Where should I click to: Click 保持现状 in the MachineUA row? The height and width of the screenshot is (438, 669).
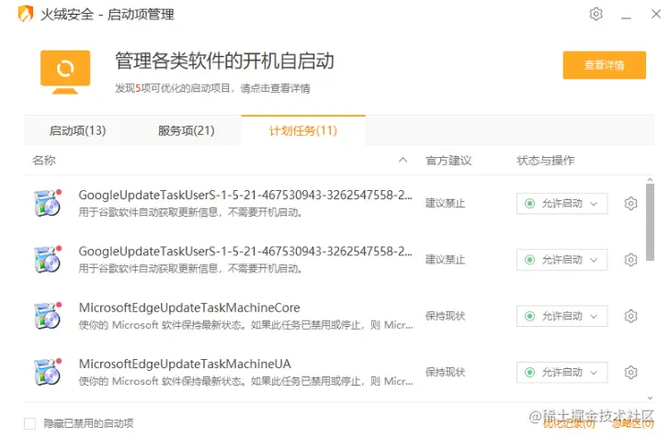445,372
